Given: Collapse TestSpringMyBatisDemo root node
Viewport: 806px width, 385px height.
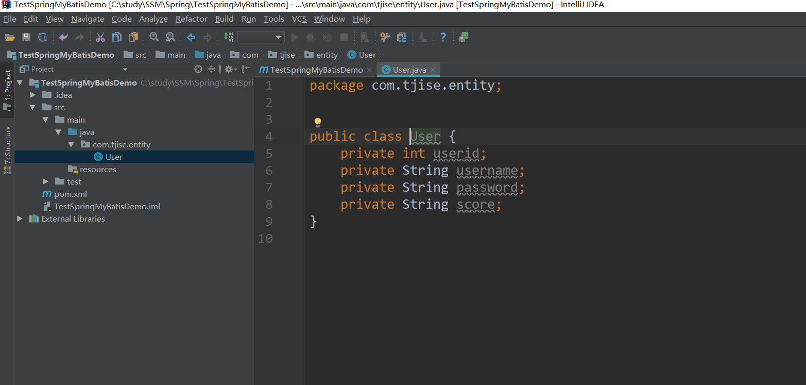Looking at the screenshot, I should [20, 82].
